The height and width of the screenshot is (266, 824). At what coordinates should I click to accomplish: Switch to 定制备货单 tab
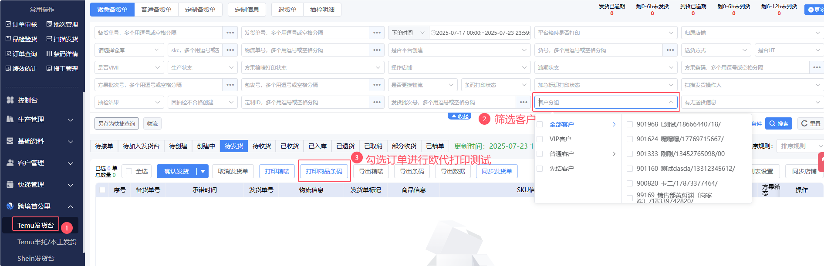200,10
